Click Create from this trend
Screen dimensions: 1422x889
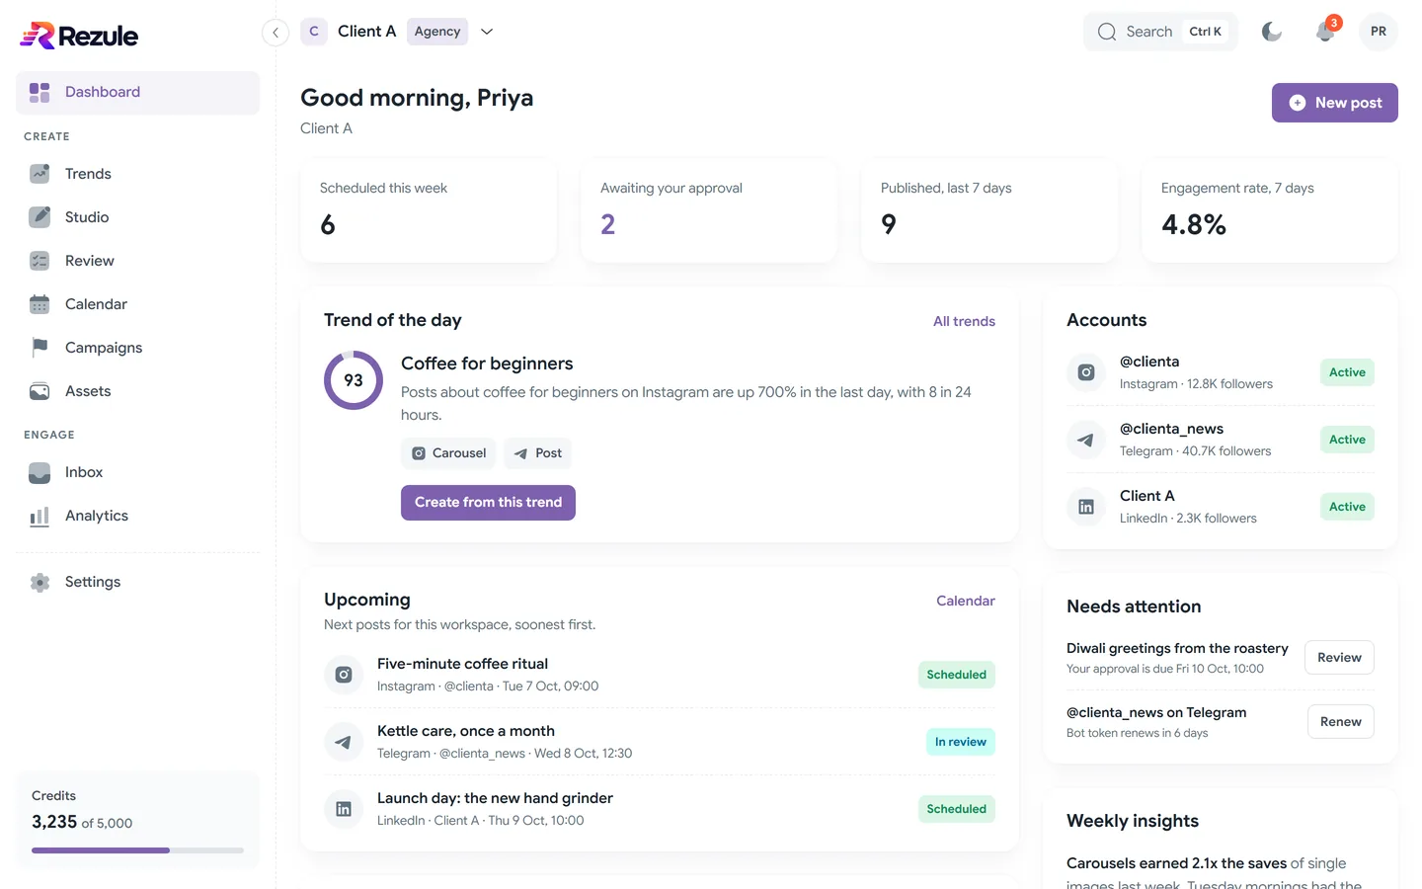point(488,503)
